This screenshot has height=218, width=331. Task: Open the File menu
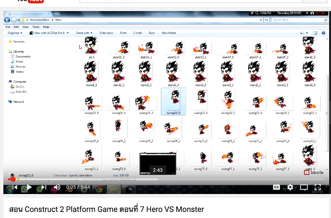[8, 27]
